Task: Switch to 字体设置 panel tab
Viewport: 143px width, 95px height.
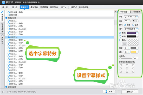Action: tap(124, 12)
